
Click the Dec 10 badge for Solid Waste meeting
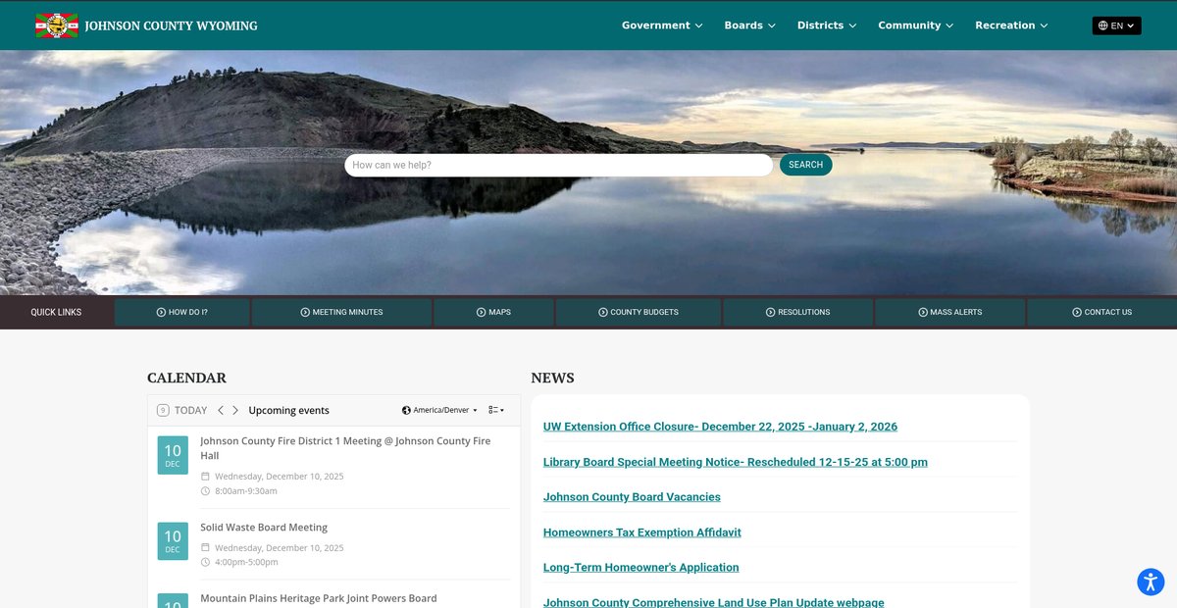click(x=173, y=540)
